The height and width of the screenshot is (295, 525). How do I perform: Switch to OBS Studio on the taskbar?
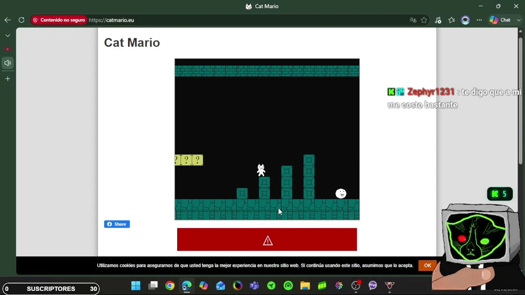(x=356, y=286)
